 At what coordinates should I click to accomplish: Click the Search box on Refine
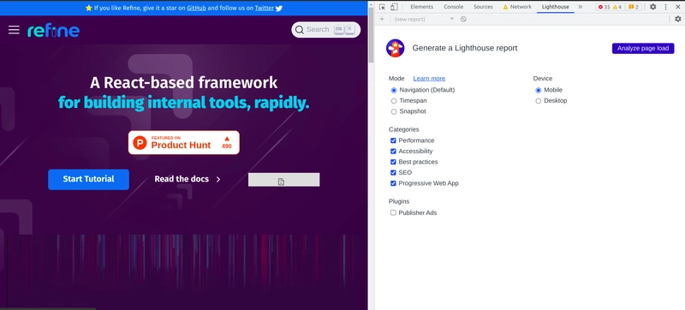326,30
